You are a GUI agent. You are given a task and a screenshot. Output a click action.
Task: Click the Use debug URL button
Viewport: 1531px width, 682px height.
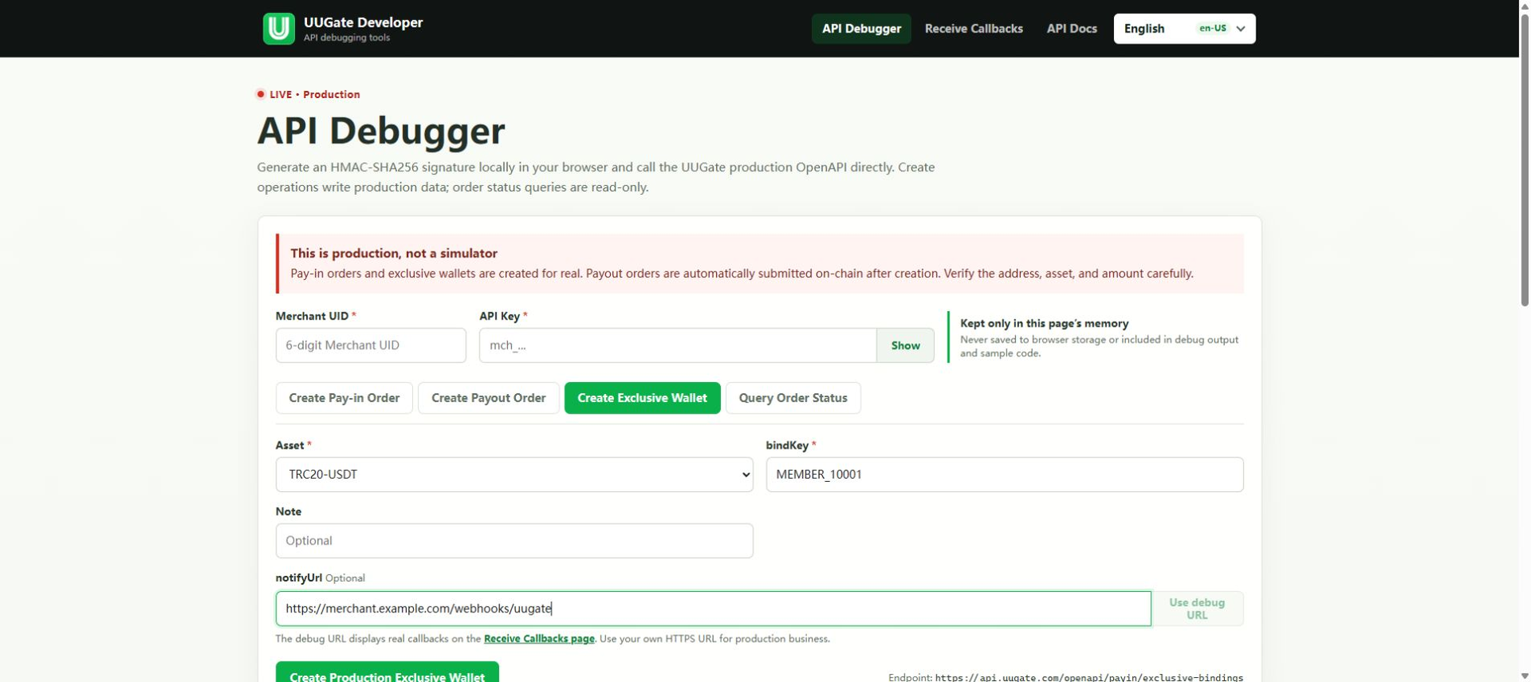pos(1197,609)
